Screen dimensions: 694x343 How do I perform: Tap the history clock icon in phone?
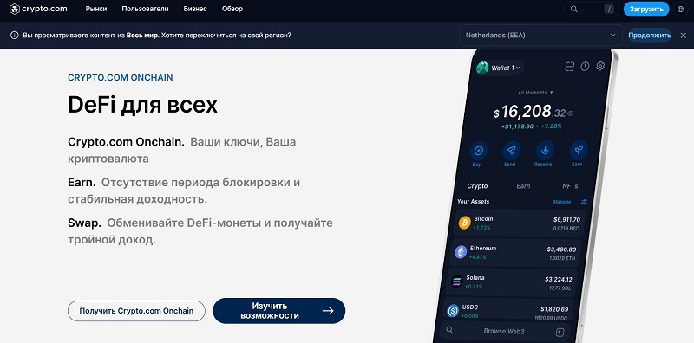[585, 67]
